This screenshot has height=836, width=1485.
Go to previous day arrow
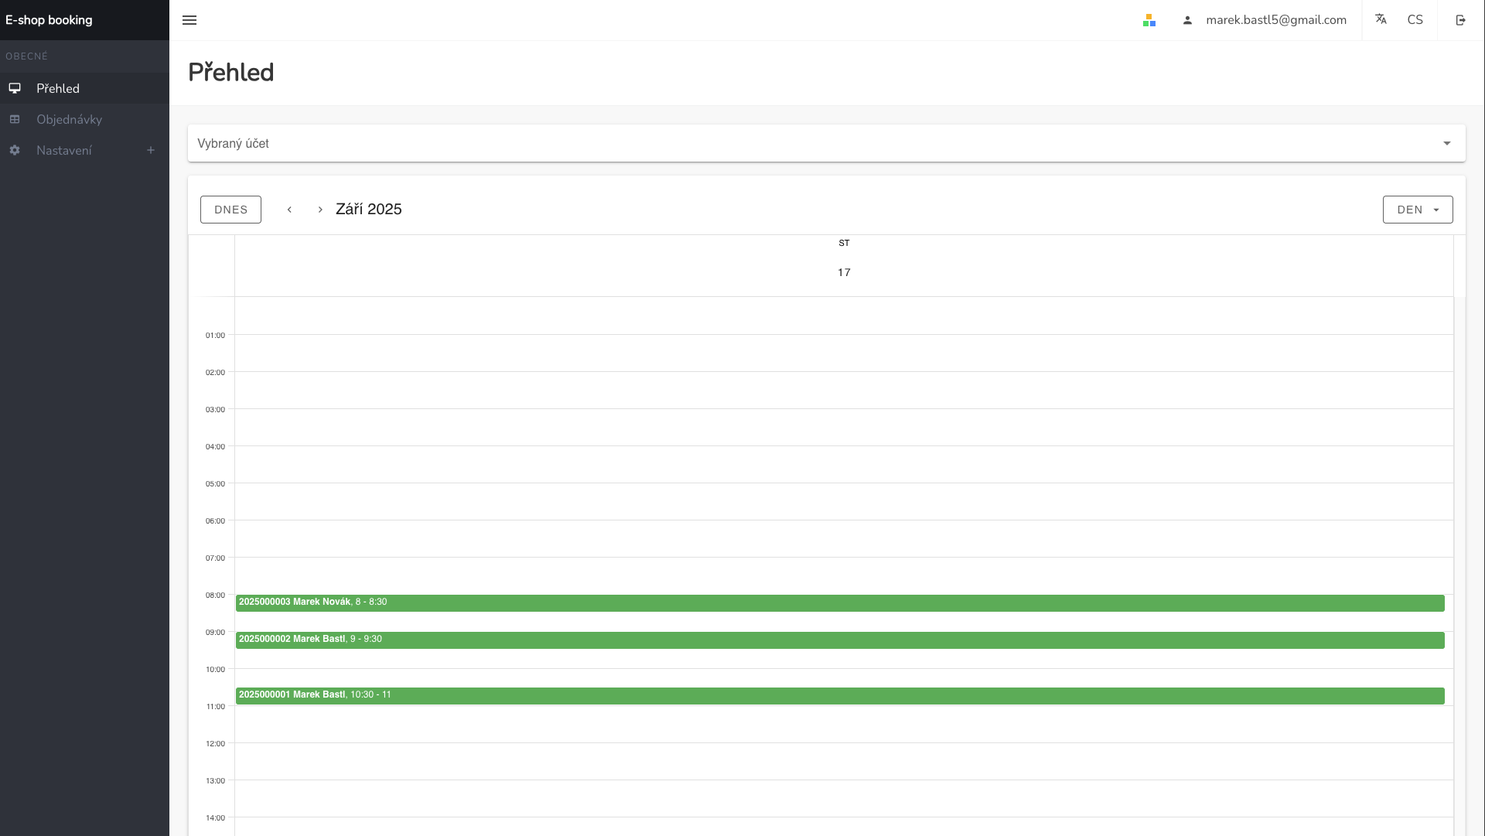[x=289, y=210]
